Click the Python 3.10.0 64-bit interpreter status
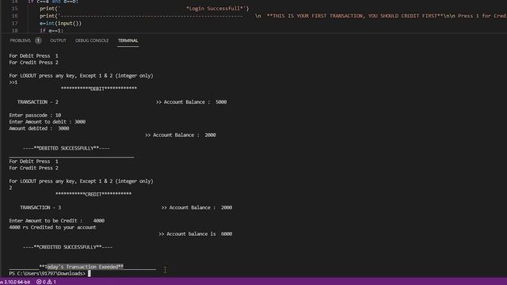507x285 pixels. pos(15,282)
